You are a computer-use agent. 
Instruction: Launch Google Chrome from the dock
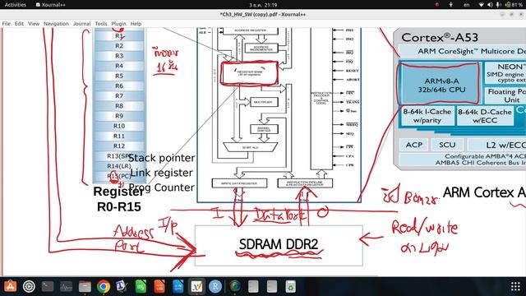pyautogui.click(x=104, y=286)
